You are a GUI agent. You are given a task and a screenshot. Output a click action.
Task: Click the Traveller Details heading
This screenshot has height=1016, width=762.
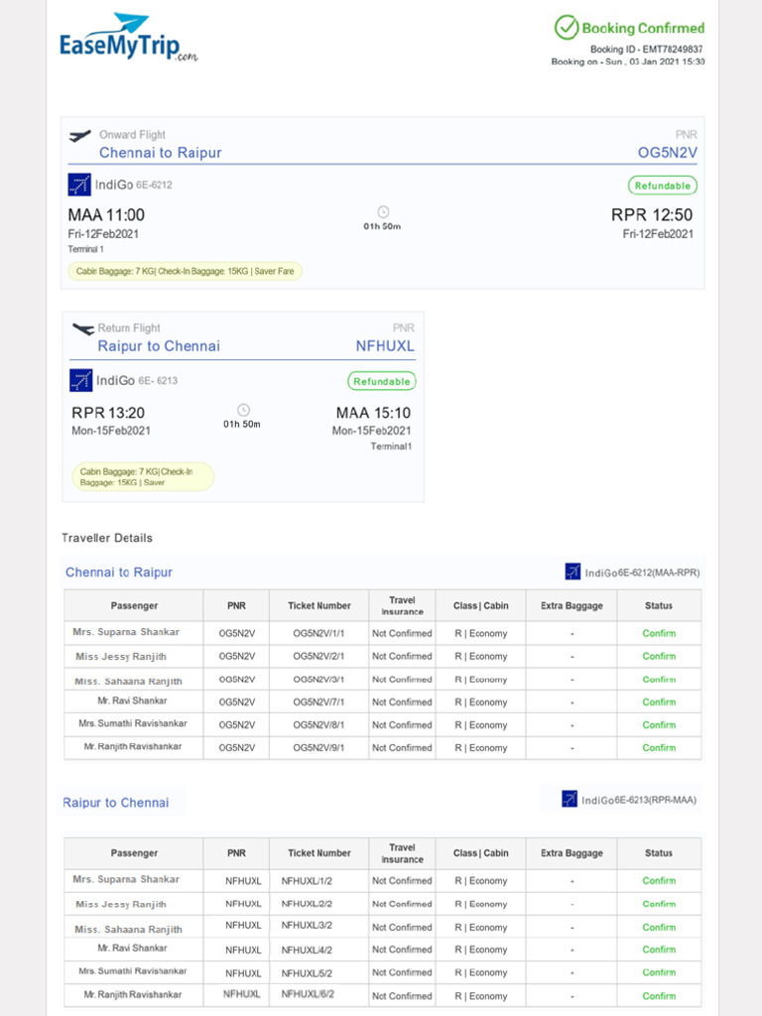tap(107, 538)
